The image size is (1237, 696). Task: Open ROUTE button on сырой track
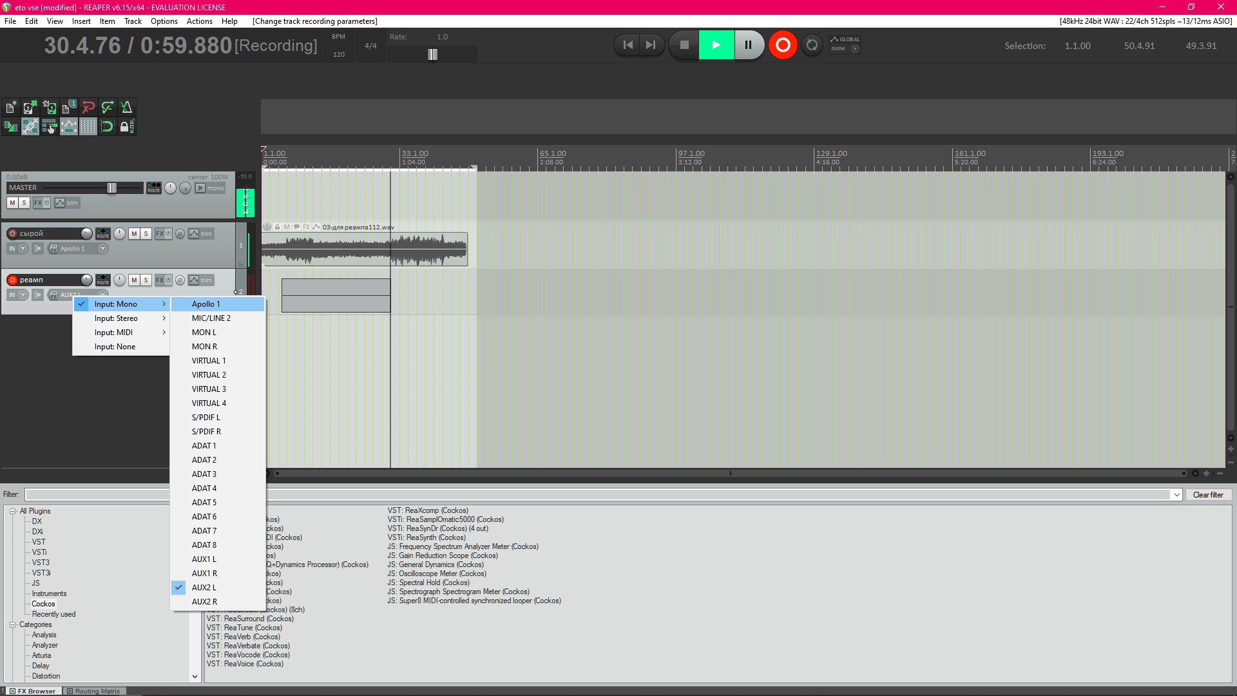tap(103, 233)
